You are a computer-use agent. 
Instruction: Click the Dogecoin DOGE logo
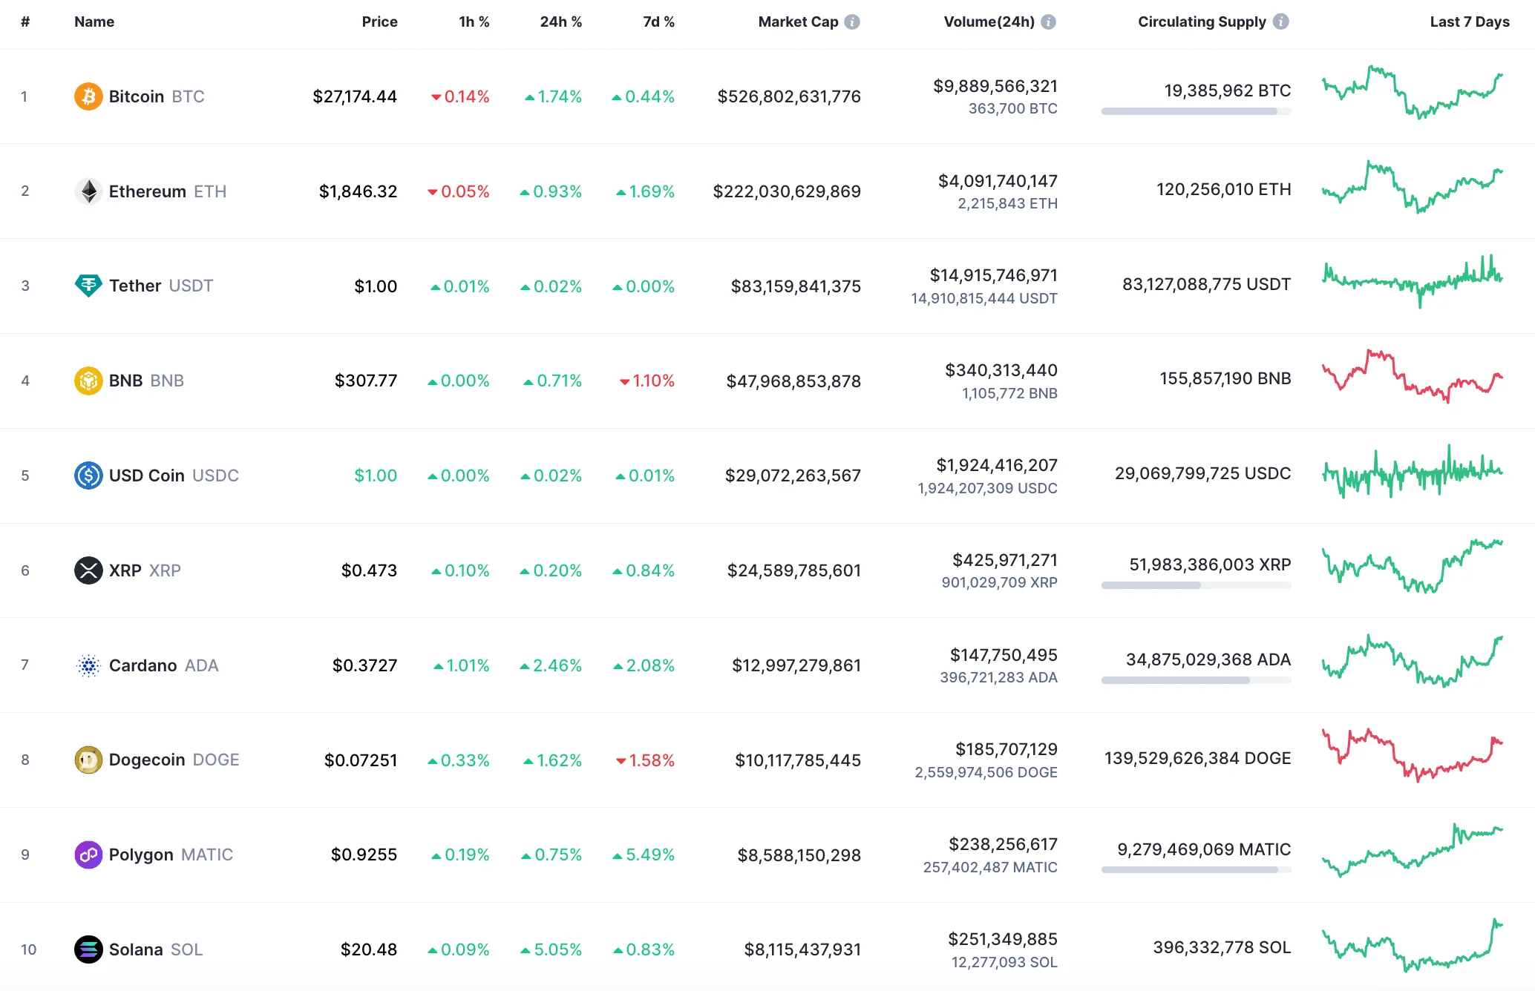[88, 760]
